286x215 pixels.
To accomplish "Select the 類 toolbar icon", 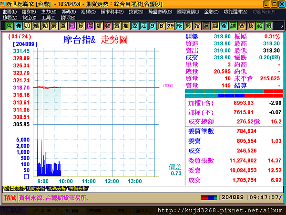I will click(99, 26).
